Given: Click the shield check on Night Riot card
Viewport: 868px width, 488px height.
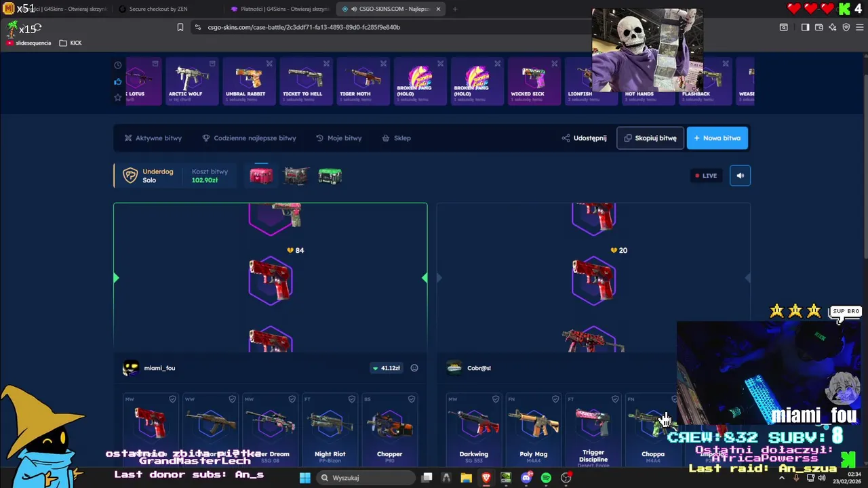Looking at the screenshot, I should point(351,399).
